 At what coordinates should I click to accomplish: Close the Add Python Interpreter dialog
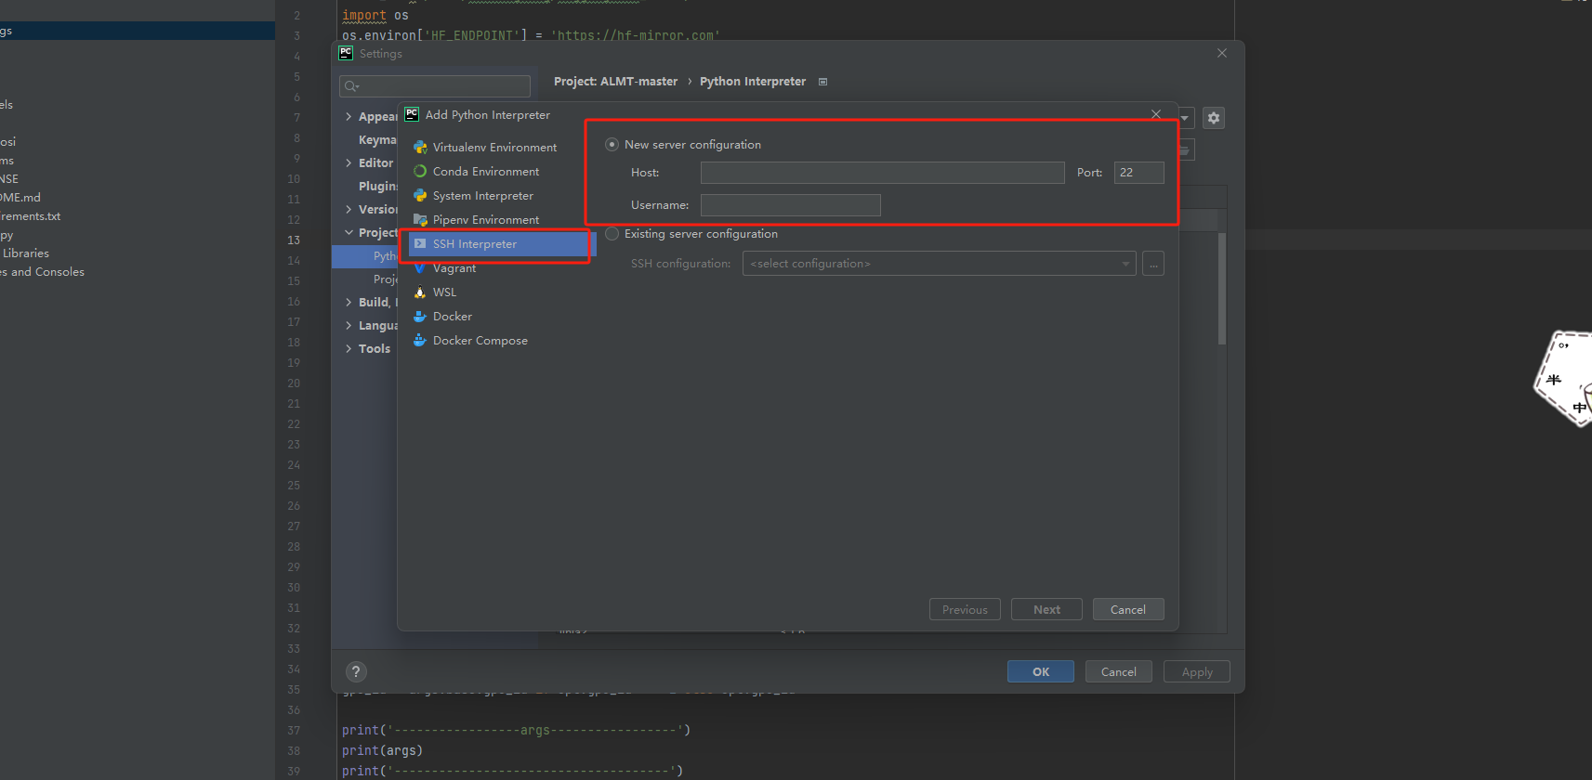(x=1156, y=114)
